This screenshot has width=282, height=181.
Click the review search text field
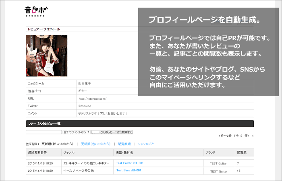tap(44, 132)
